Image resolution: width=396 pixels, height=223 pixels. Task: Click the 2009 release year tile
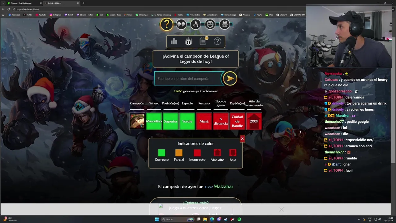(x=254, y=121)
